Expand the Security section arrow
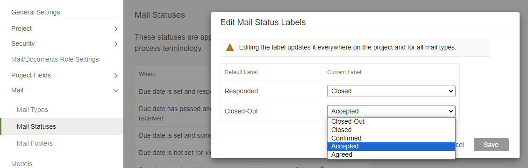The image size is (528, 168). point(116,44)
